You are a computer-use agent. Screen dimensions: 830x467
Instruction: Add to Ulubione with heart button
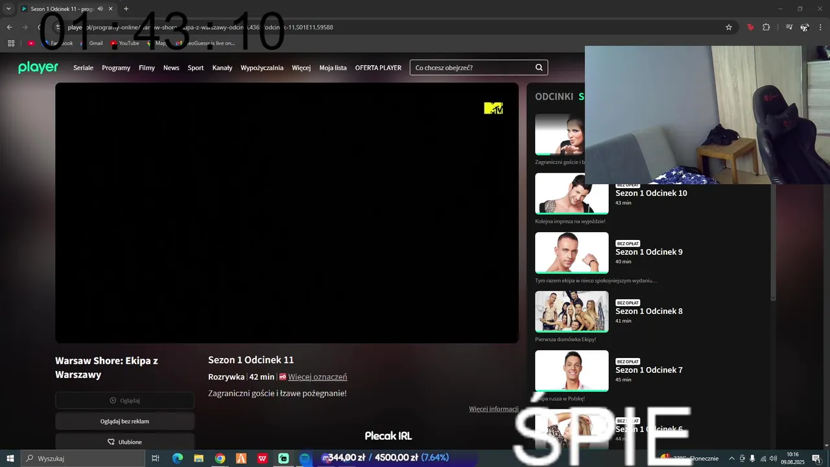[x=124, y=442]
